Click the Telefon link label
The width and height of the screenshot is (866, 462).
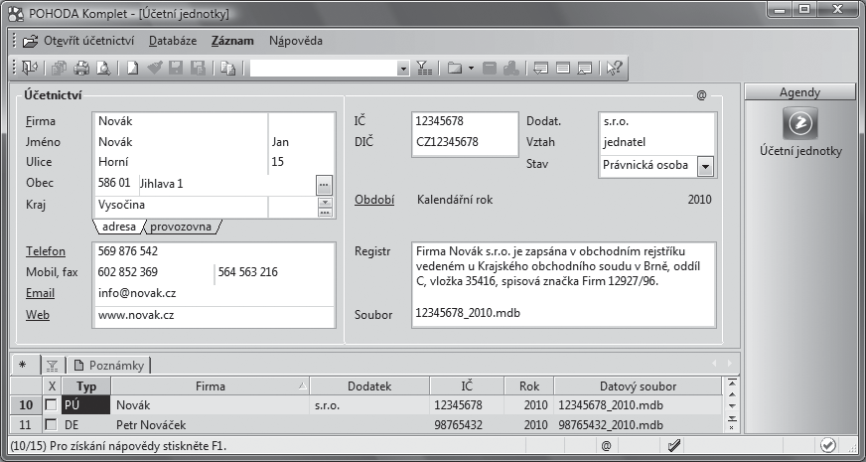(x=46, y=251)
